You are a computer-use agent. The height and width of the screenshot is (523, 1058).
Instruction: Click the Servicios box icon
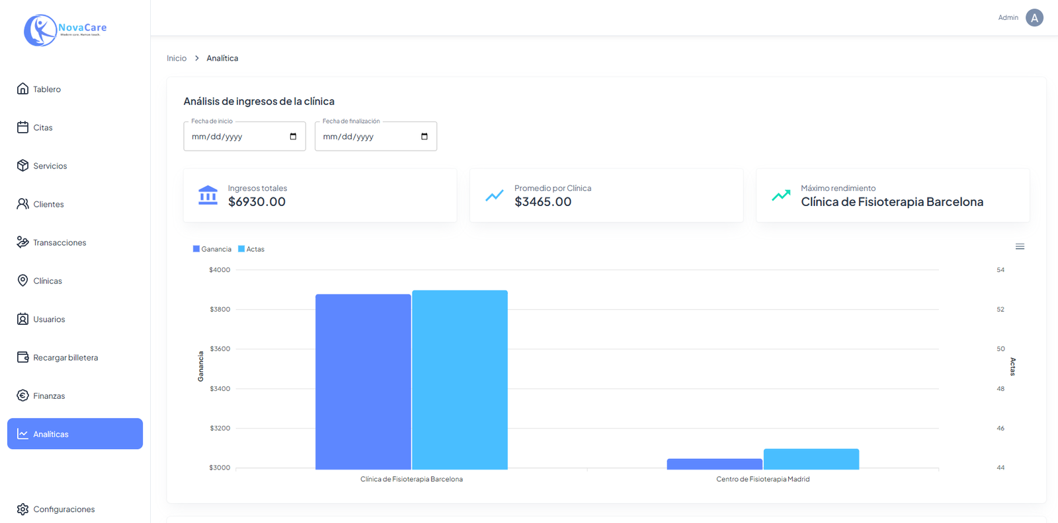point(22,166)
